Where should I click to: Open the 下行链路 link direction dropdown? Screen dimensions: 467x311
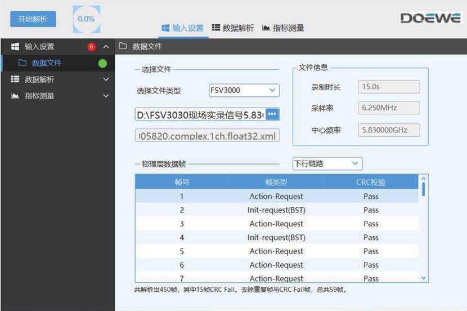[x=327, y=163]
